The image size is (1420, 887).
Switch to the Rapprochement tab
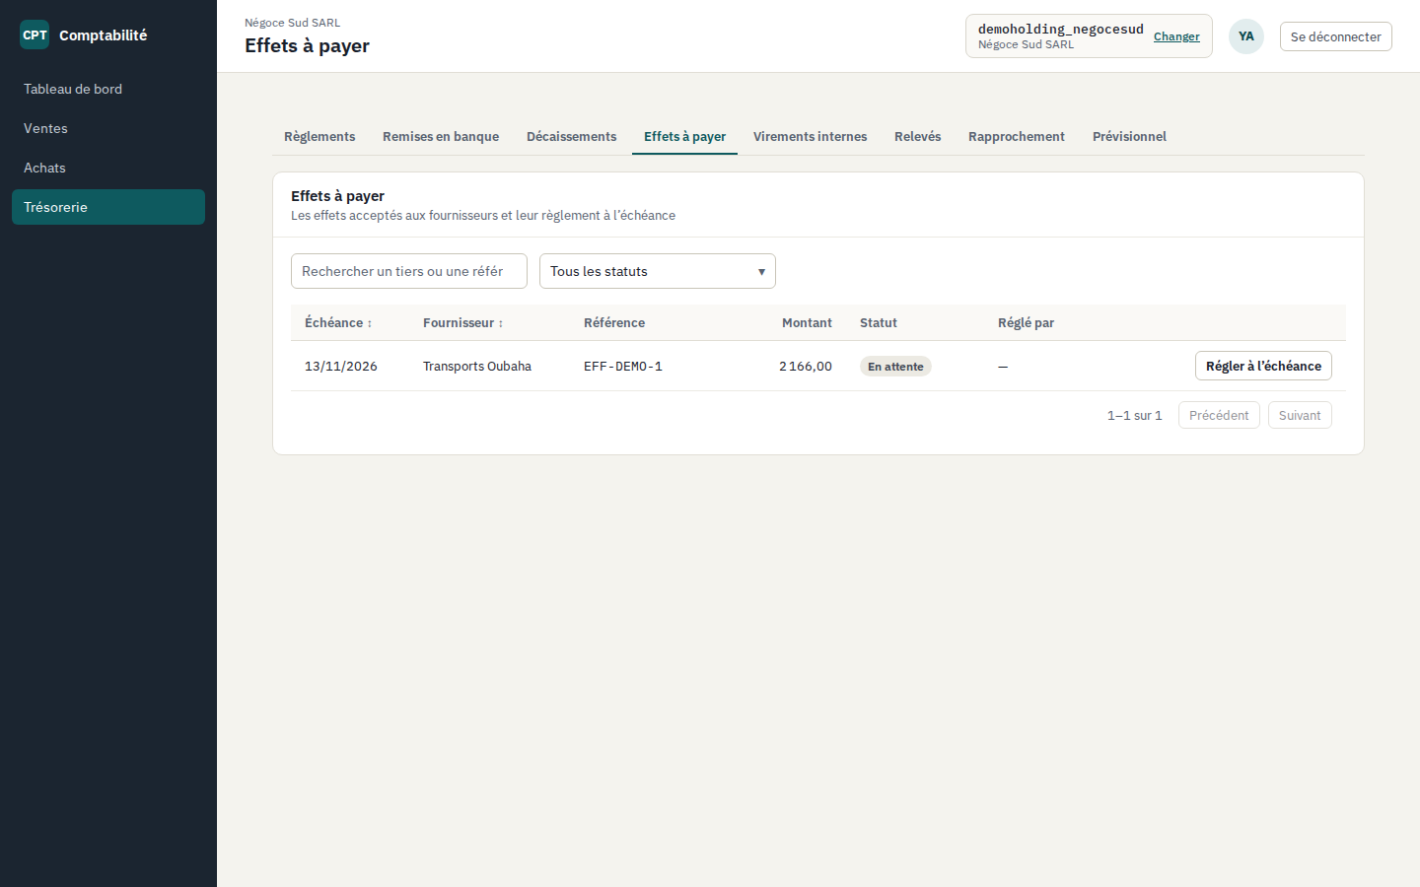1017,136
